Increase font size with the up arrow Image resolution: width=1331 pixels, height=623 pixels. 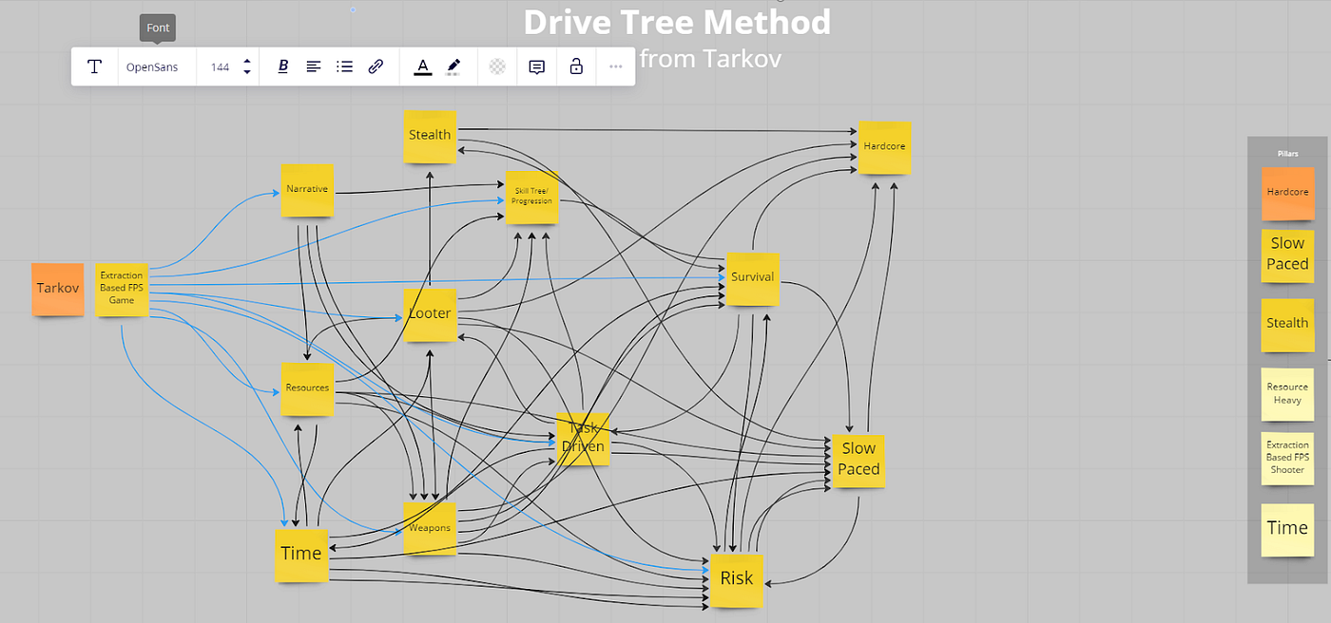point(247,62)
